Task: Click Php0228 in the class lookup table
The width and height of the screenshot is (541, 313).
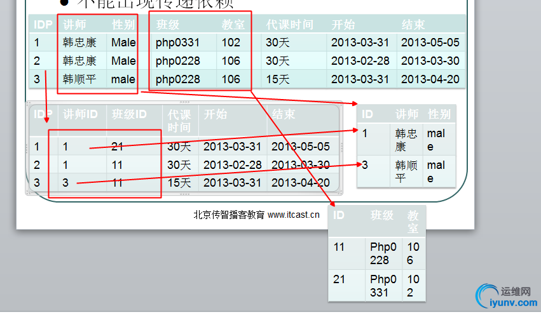Action: (x=383, y=253)
